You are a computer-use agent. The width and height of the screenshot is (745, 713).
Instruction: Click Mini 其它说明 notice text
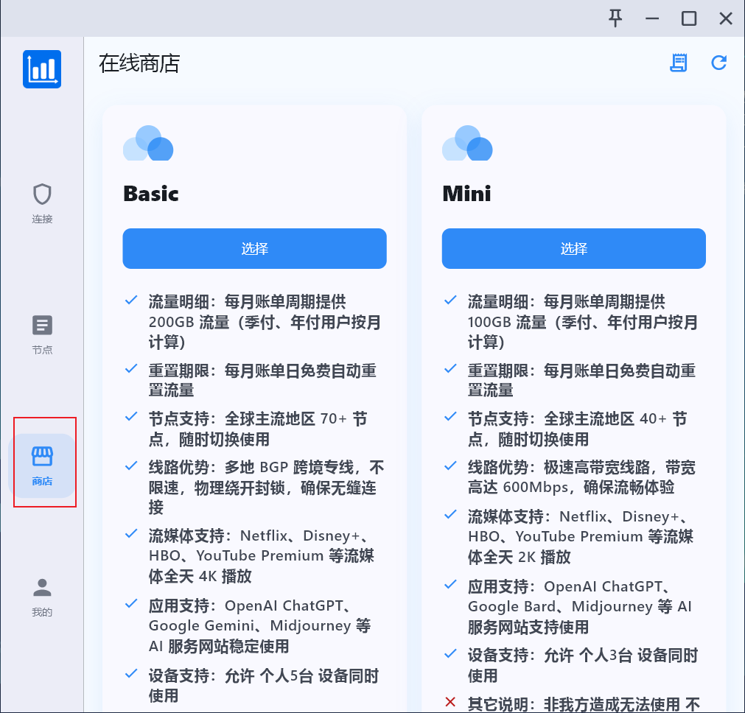click(584, 704)
